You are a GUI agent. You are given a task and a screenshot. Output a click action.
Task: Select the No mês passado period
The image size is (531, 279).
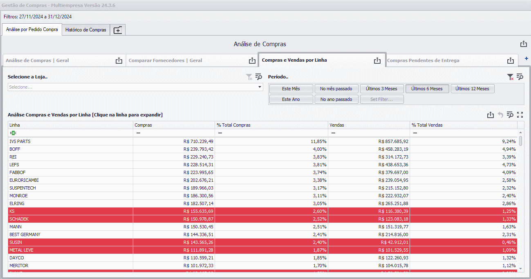point(336,89)
